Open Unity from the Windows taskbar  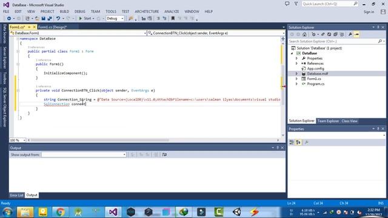(237, 212)
